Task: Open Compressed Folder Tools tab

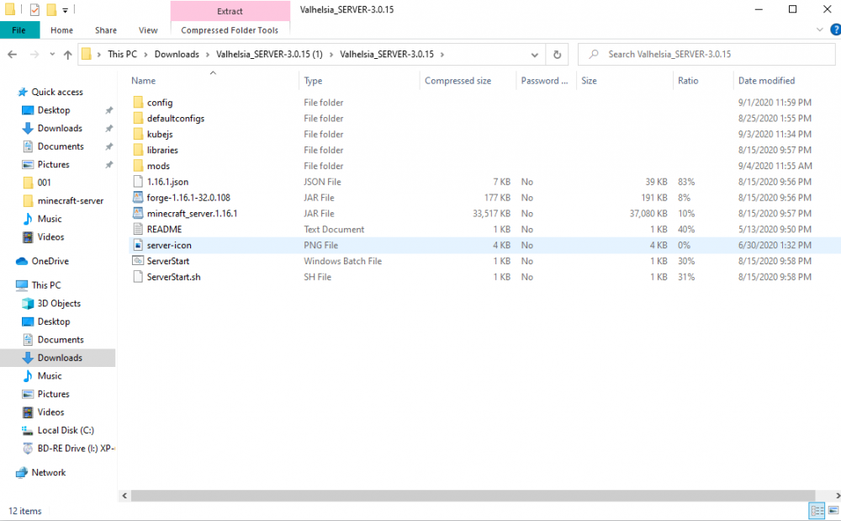Action: coord(230,30)
